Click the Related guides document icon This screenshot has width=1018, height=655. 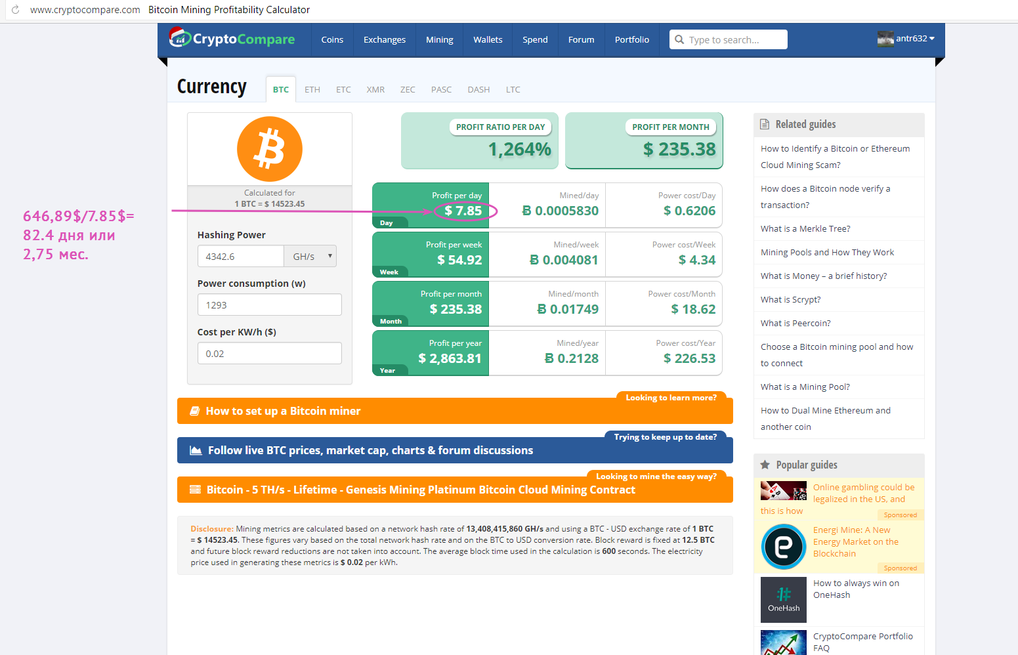coord(765,124)
